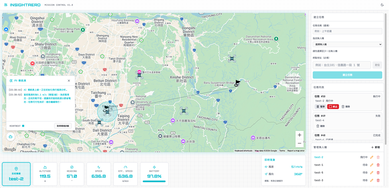
Task: Open the AI navigator robot button
Action: (x=11, y=137)
